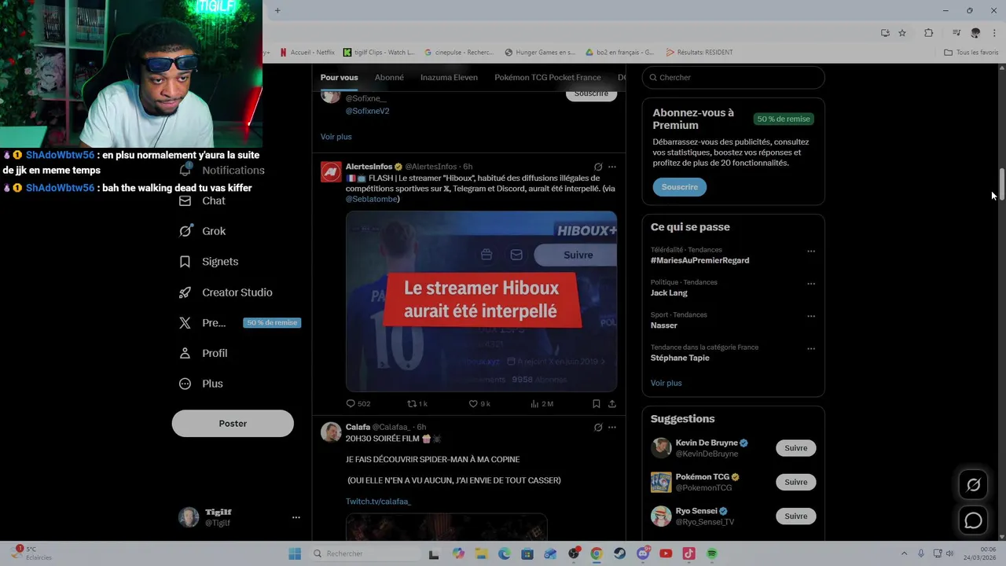Open the browser extensions menu

(x=928, y=33)
